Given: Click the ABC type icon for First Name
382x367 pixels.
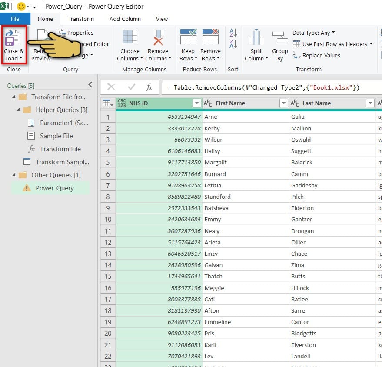Looking at the screenshot, I should coord(208,103).
